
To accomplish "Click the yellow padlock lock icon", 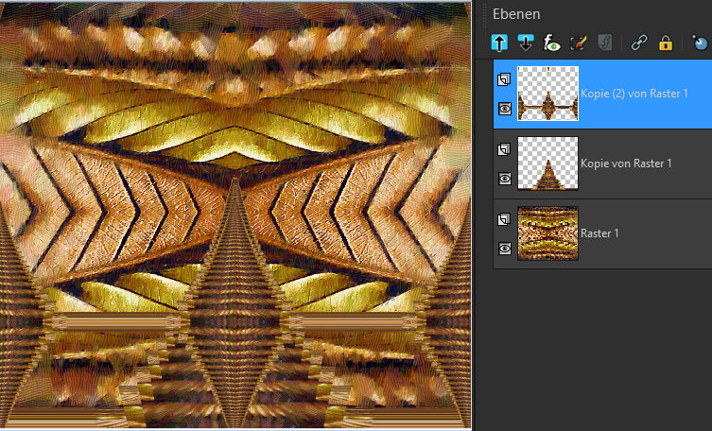I will (x=666, y=43).
